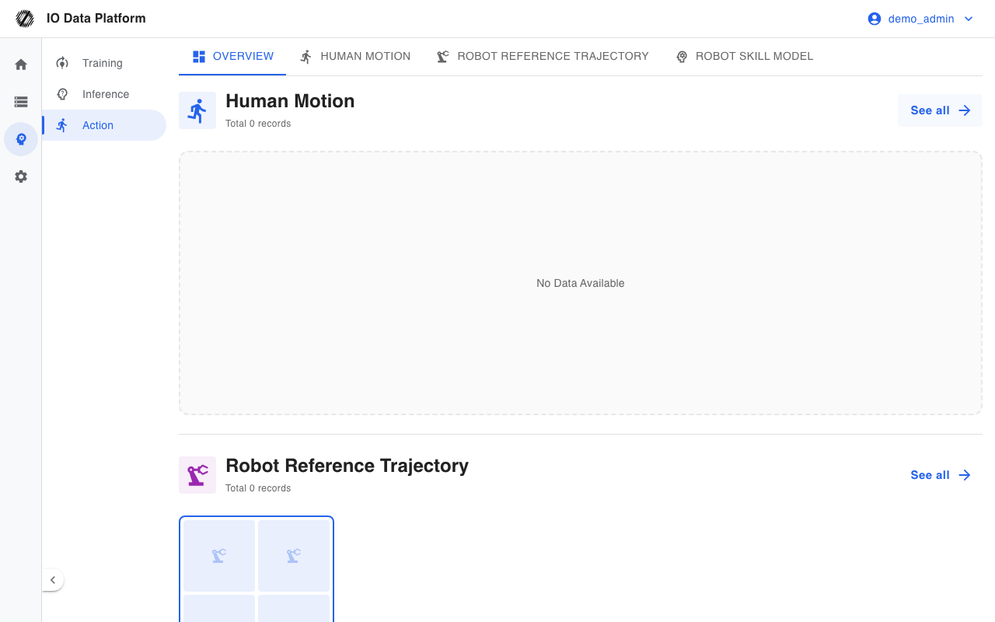This screenshot has width=995, height=622.
Task: Open the settings gear icon in rail
Action: pyautogui.click(x=21, y=176)
